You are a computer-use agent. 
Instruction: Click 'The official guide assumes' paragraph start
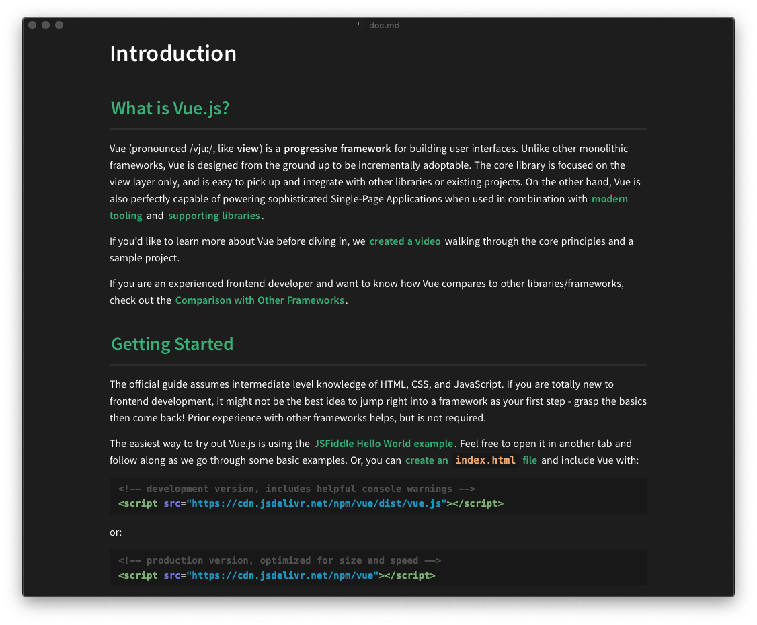click(x=169, y=384)
